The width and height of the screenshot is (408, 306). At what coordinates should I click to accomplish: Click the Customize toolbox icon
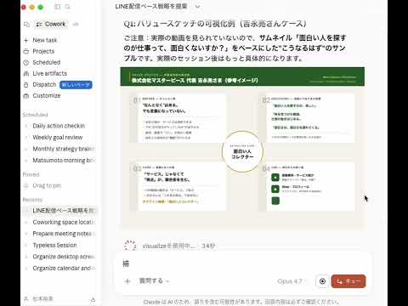click(x=26, y=96)
